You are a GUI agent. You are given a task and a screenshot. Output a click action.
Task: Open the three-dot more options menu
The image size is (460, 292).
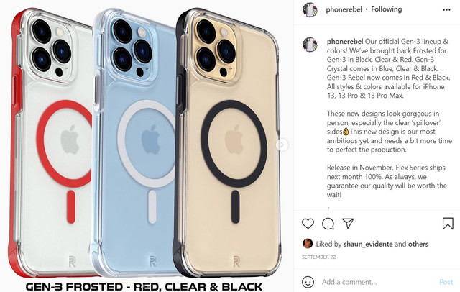(446, 10)
